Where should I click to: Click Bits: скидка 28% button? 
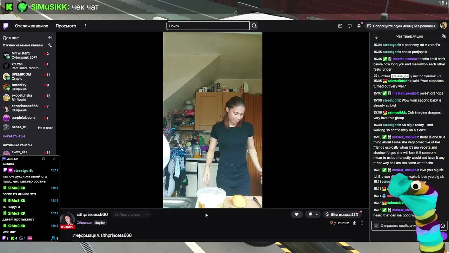point(342,215)
